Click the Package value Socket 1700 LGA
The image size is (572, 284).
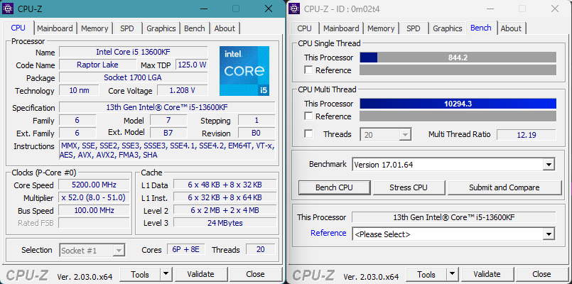click(x=133, y=77)
